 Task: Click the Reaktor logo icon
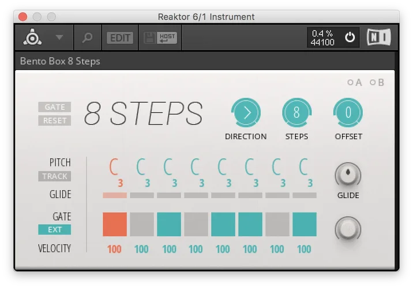(32, 37)
